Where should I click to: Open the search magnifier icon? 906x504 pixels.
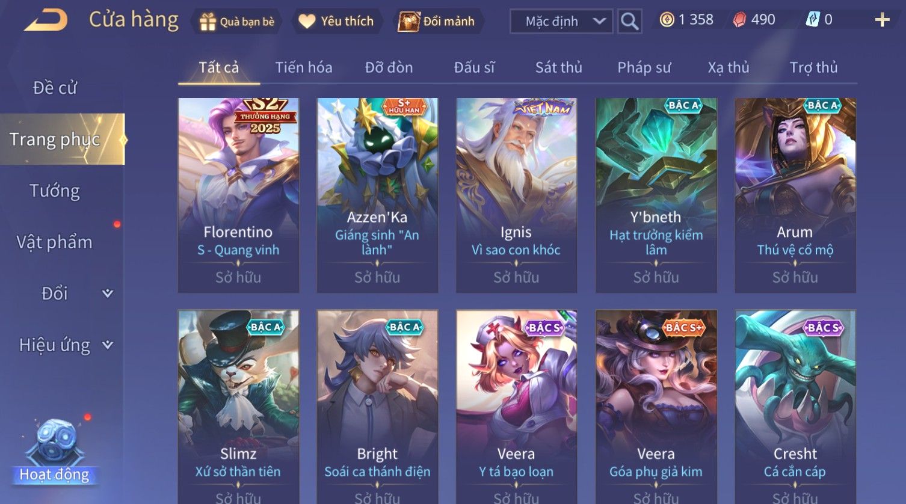coord(629,21)
